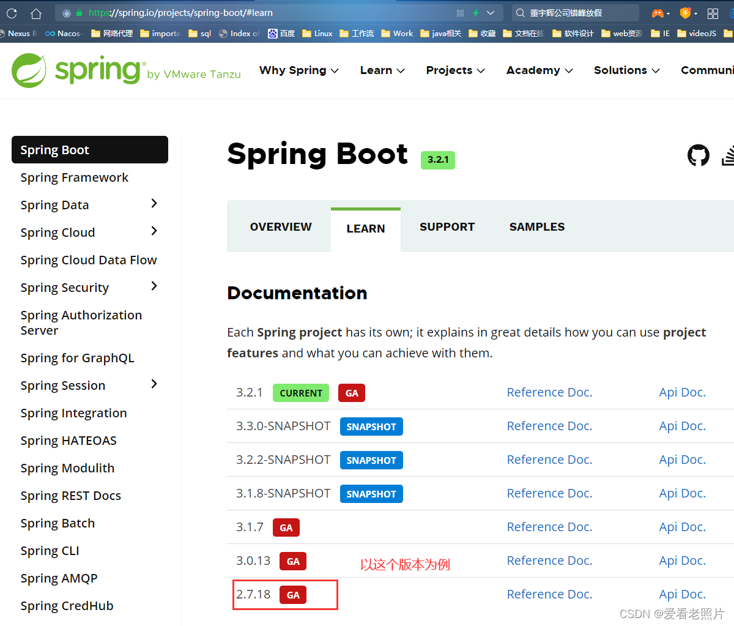Open Api Doc. for version 3.0.13
Viewport: 734px width, 626px height.
[x=682, y=561]
